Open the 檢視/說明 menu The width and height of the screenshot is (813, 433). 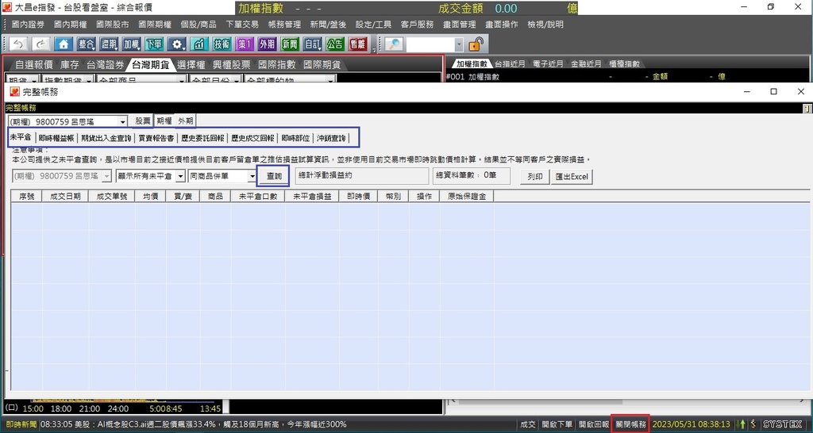point(545,25)
